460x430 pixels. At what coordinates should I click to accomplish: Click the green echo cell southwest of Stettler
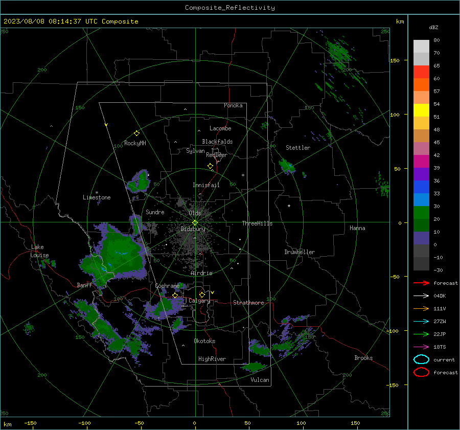[x=286, y=166]
